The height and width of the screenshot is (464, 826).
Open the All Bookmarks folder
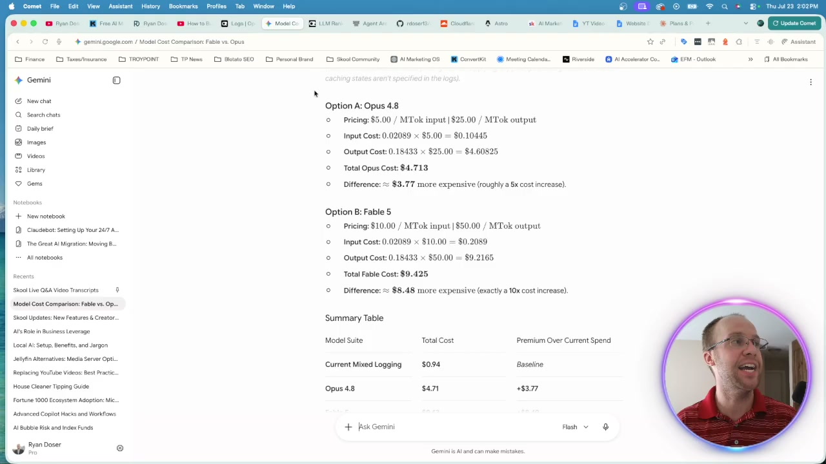point(785,59)
